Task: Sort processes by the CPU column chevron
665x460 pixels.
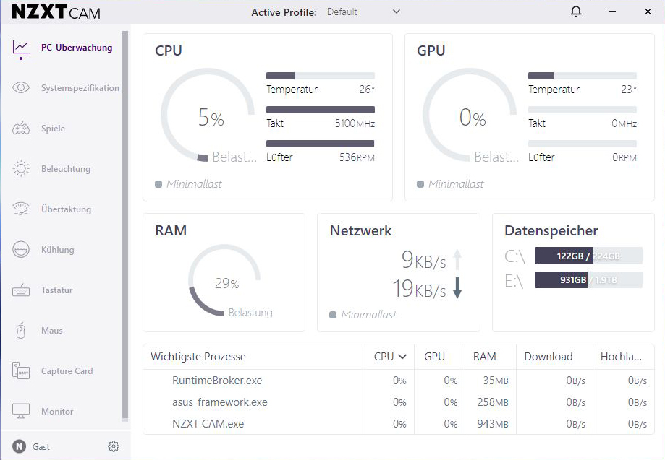Action: (402, 357)
